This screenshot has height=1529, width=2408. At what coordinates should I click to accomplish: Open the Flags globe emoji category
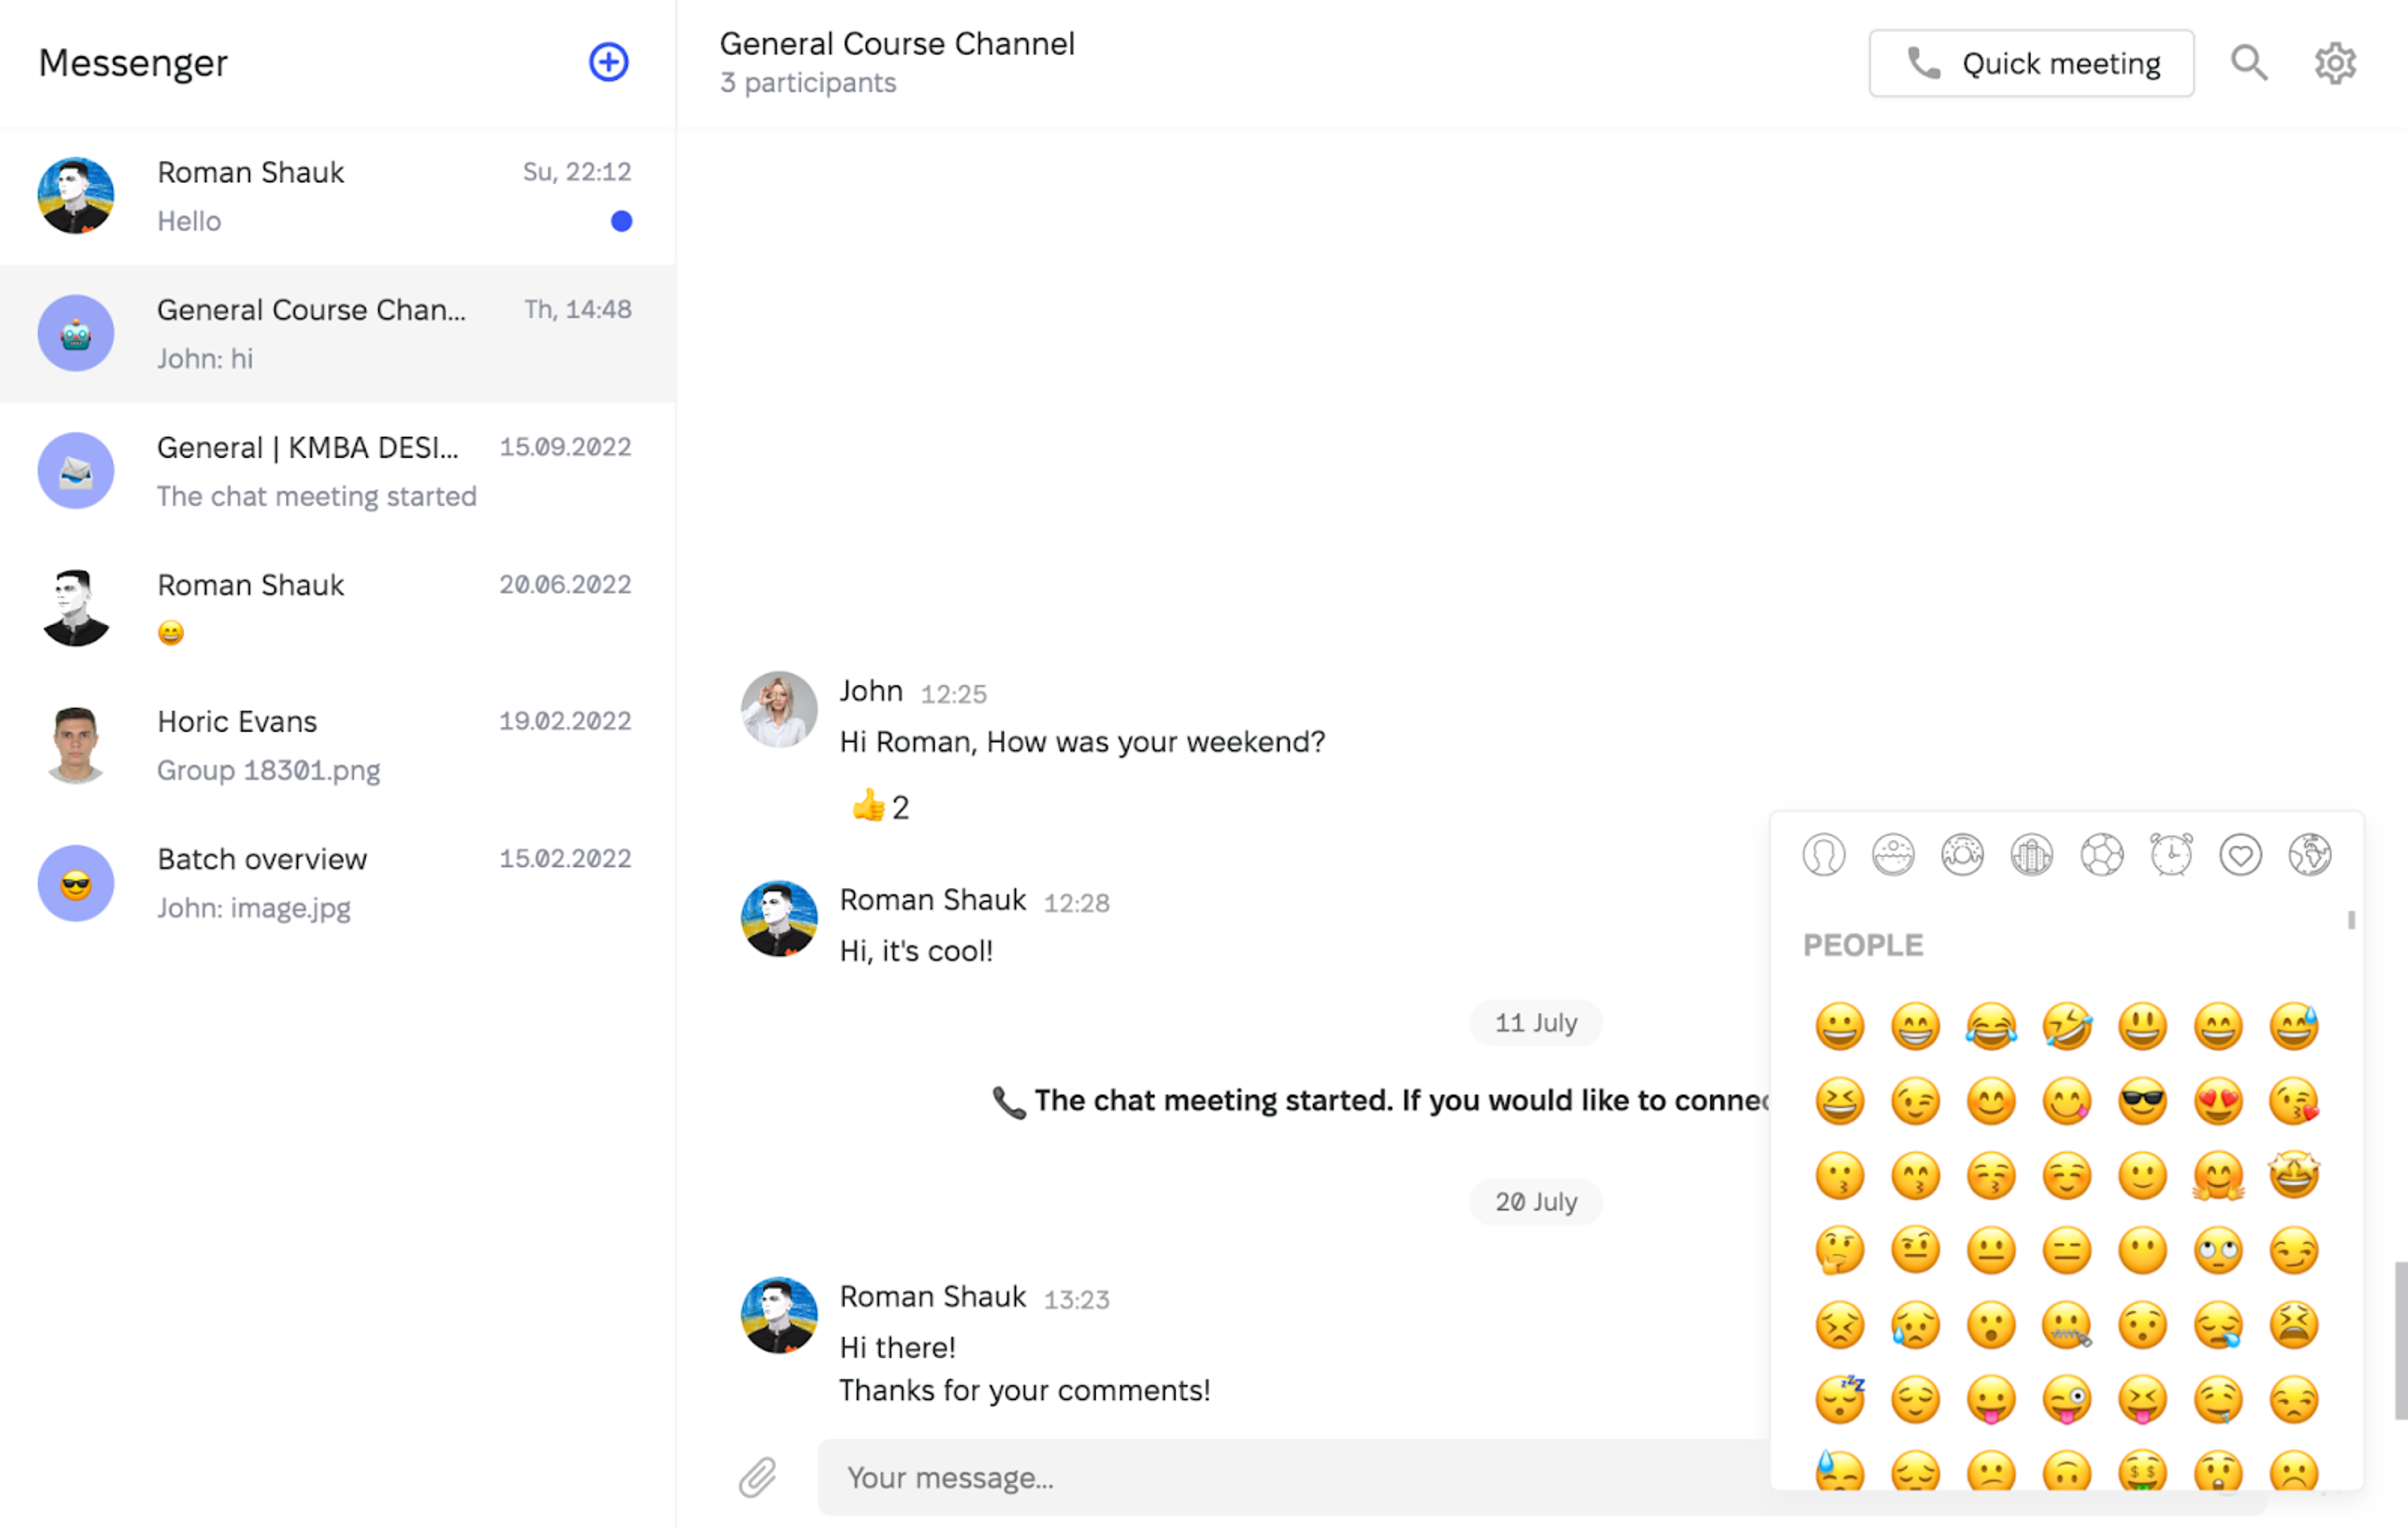click(x=2309, y=855)
